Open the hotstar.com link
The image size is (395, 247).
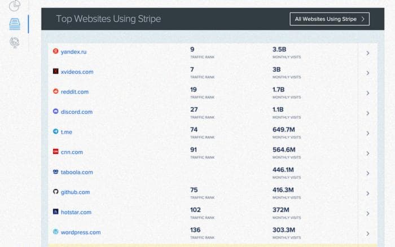pyautogui.click(x=76, y=212)
